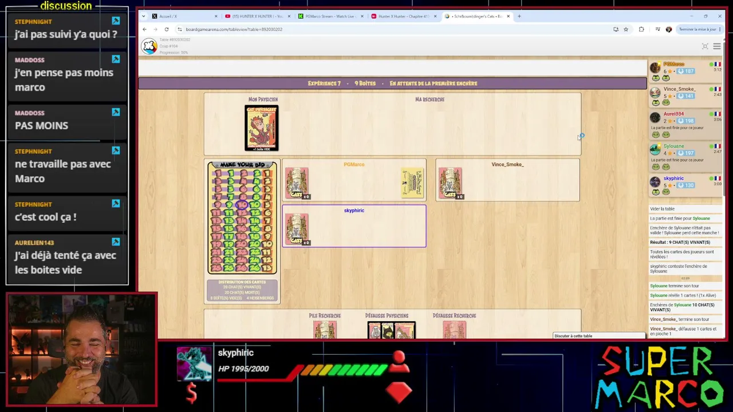Click the Défausse Recherche card pile
The image size is (733, 412).
(x=454, y=330)
